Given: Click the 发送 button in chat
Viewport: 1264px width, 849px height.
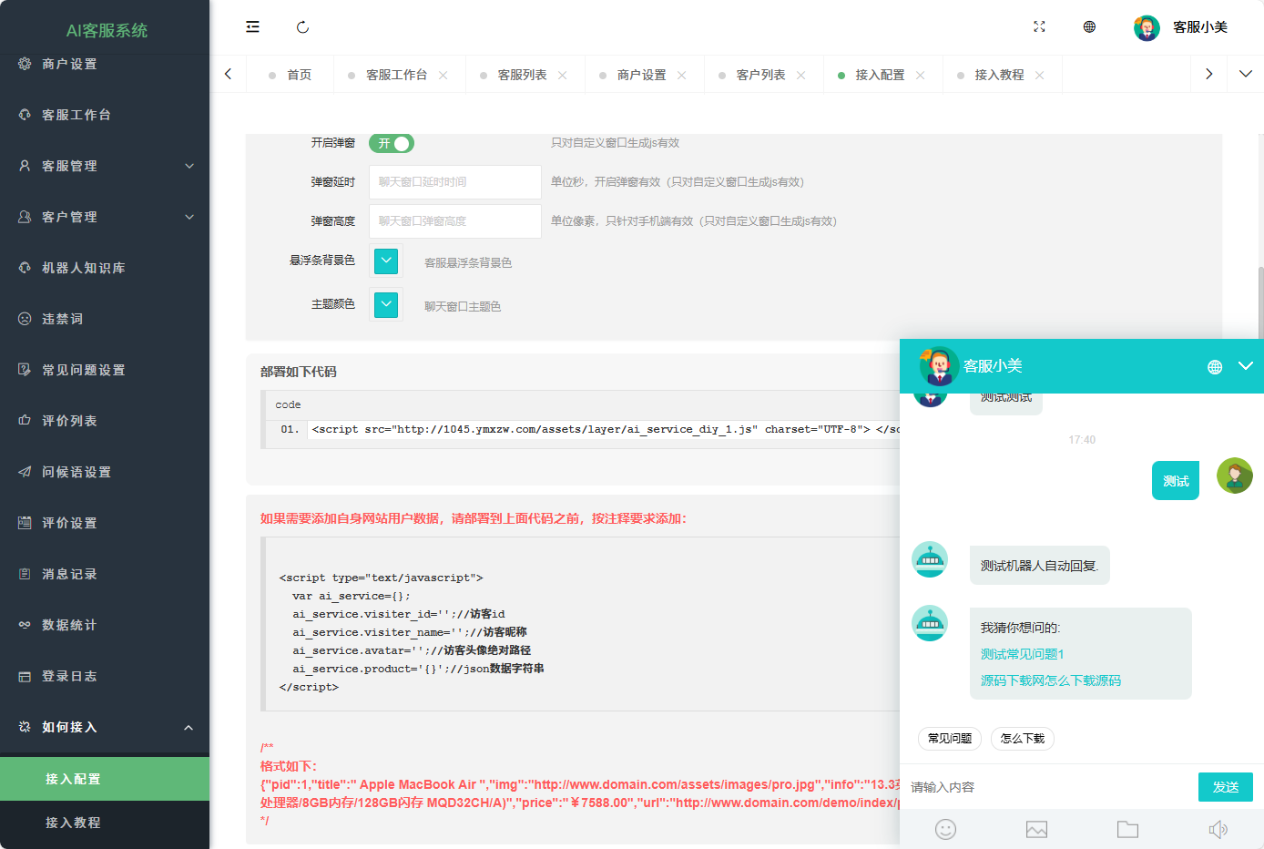Looking at the screenshot, I should point(1226,787).
